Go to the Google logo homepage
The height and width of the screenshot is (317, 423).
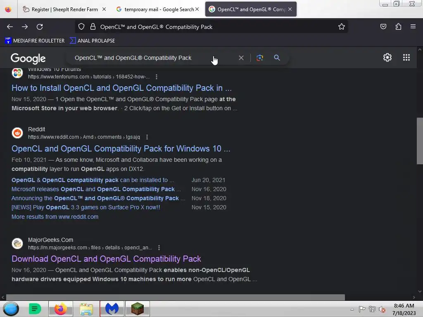click(x=28, y=59)
